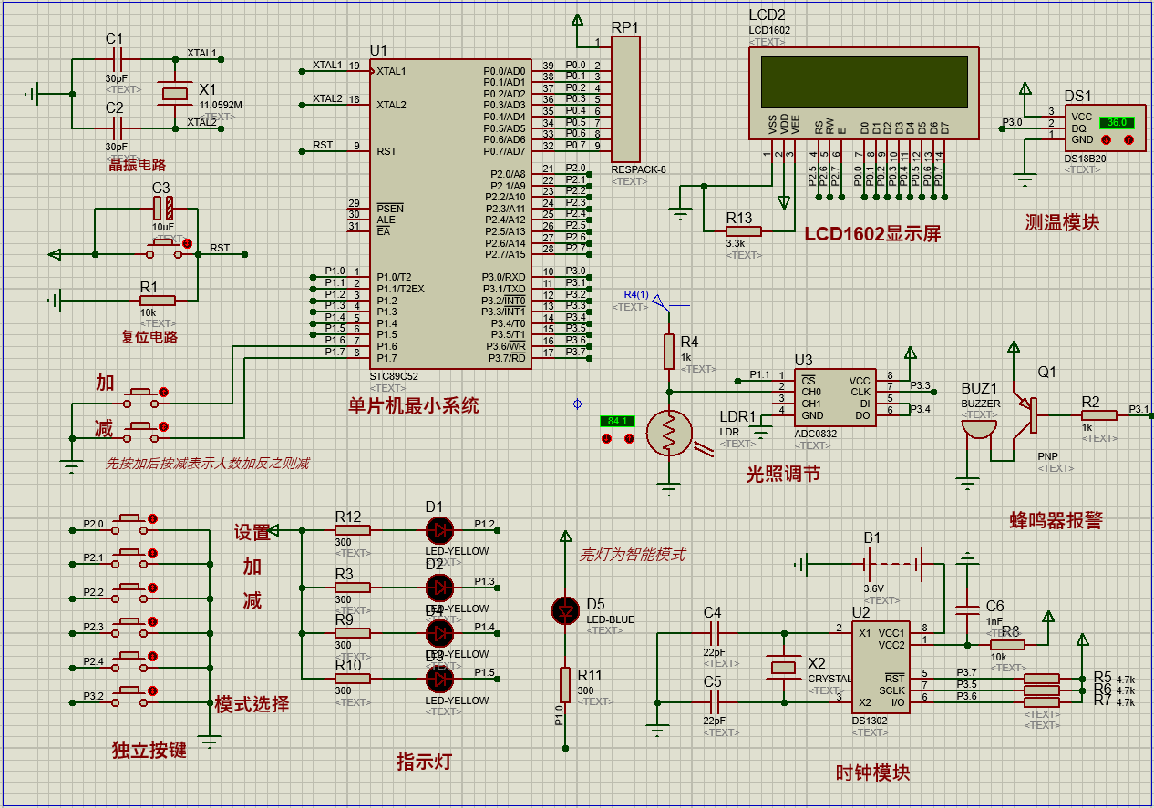Click the DS18B20 temperature readout 36.0
Image resolution: width=1154 pixels, height=808 pixels.
(x=1117, y=122)
